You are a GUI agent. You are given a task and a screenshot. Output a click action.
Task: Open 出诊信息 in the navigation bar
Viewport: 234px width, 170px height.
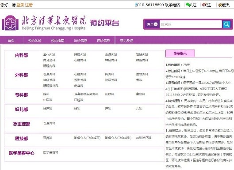pos(81,41)
